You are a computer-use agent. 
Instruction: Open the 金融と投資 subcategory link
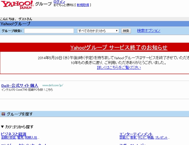(9, 137)
